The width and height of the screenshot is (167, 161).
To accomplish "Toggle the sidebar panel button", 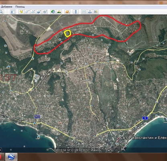I will coord(13,12).
